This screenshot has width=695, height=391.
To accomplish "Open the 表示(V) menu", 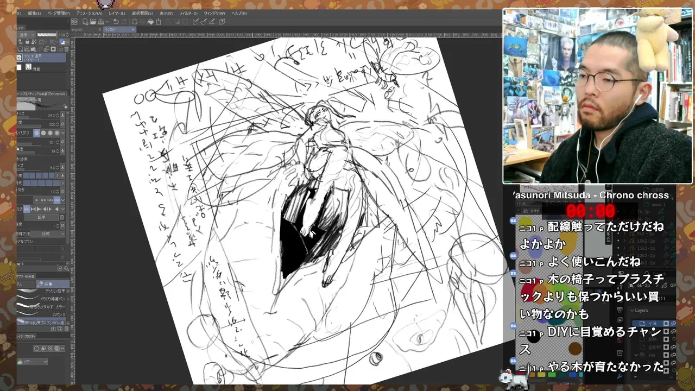I will pyautogui.click(x=166, y=13).
